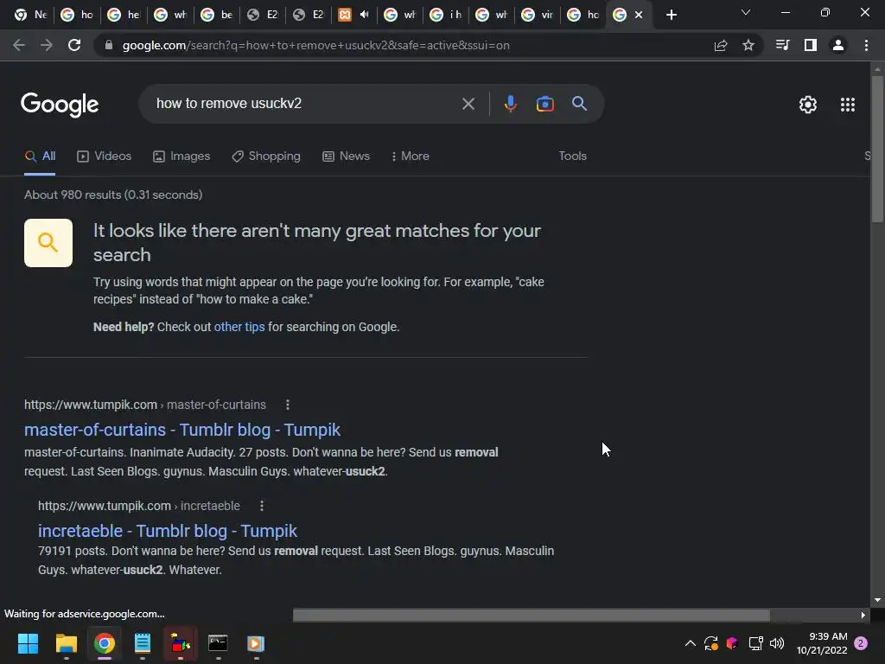Open the colorful cube app in taskbar
885x664 pixels.
[x=180, y=643]
